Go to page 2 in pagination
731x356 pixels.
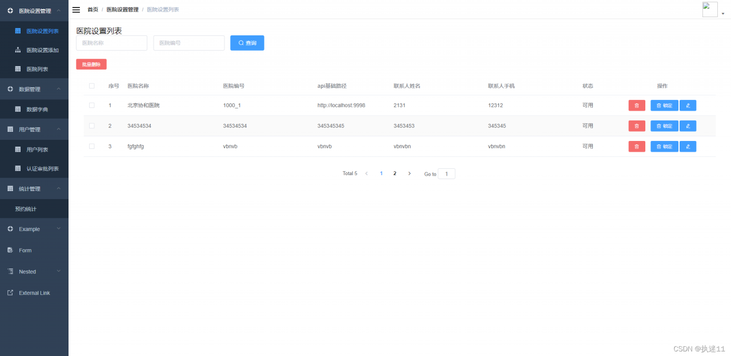point(395,173)
